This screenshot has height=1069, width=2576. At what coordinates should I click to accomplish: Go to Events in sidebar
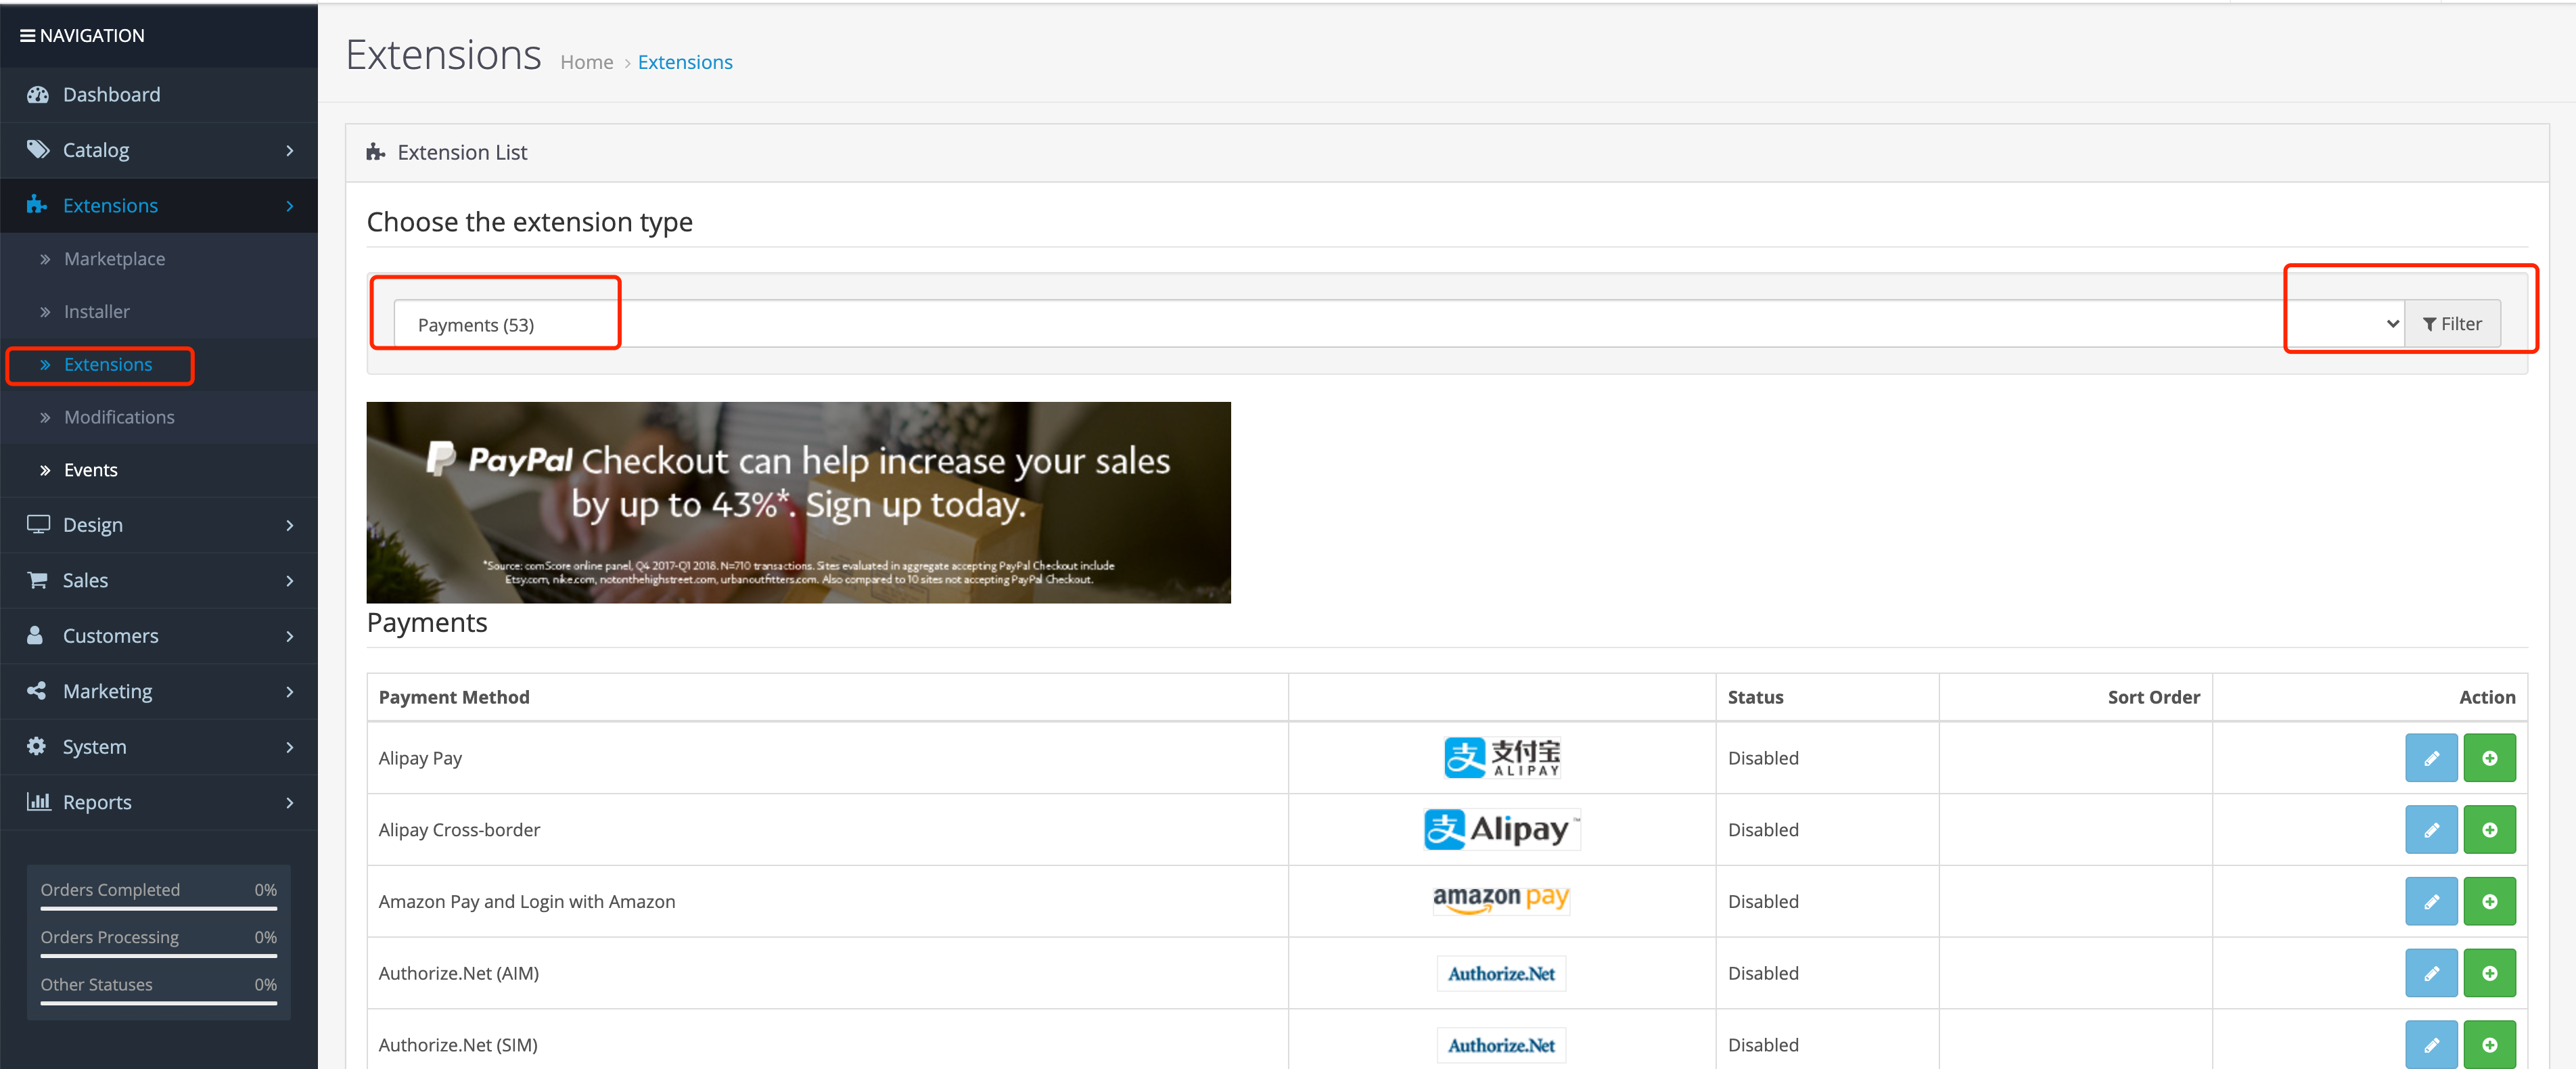click(x=90, y=470)
